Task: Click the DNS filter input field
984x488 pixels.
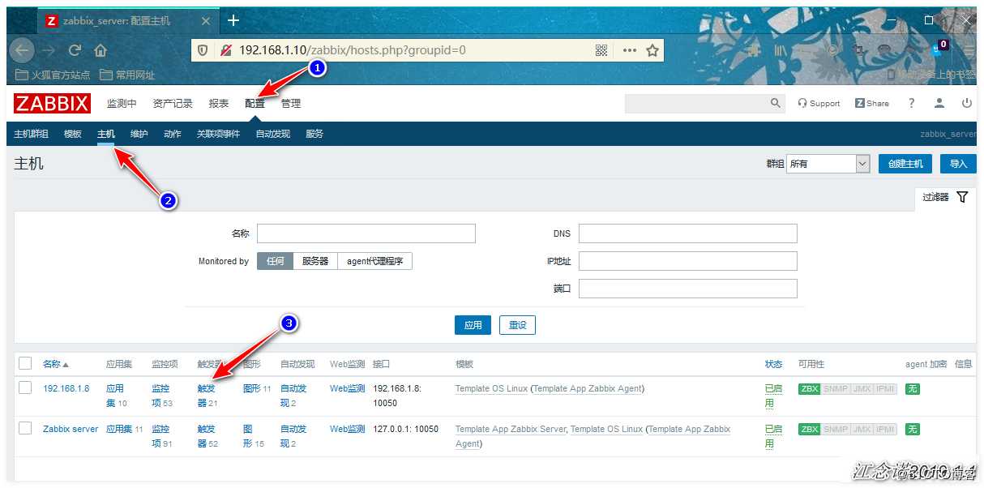Action: [x=688, y=233]
